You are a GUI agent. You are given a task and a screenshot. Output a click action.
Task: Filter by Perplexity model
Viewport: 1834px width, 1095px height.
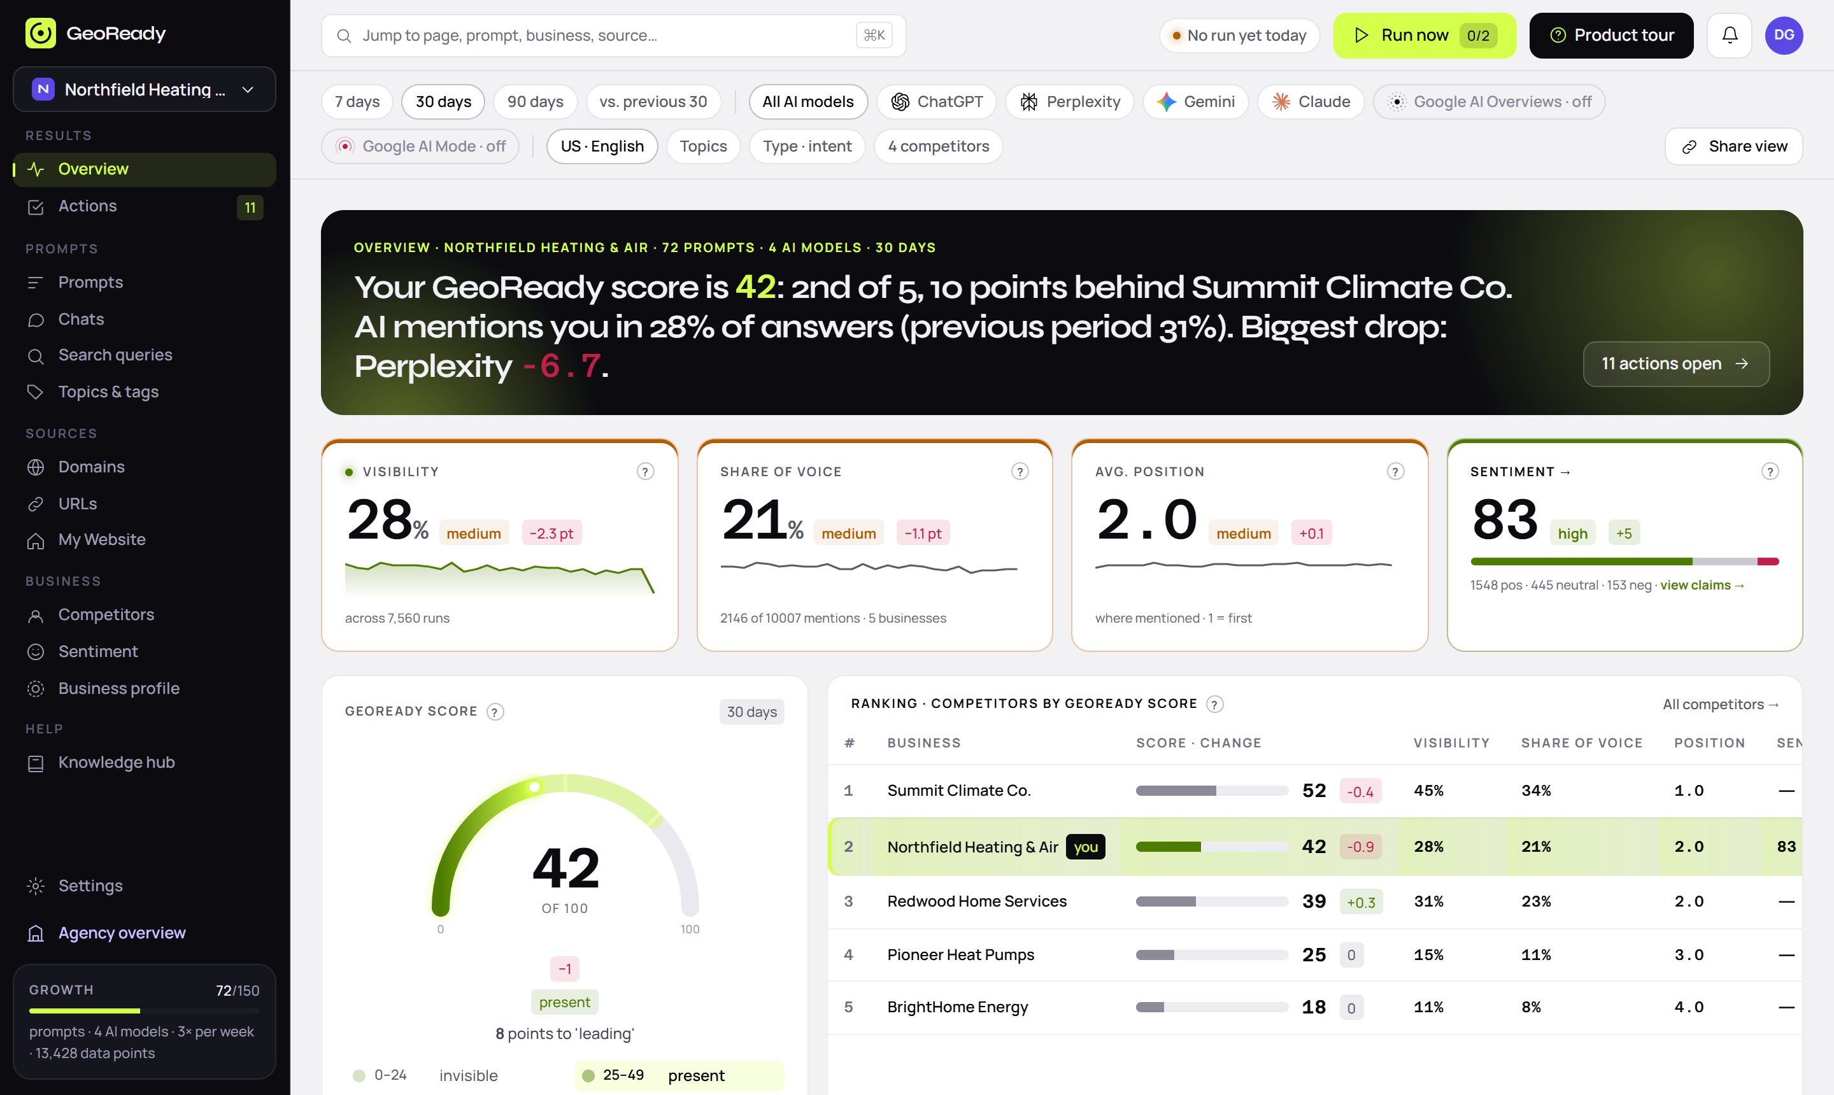pos(1069,102)
